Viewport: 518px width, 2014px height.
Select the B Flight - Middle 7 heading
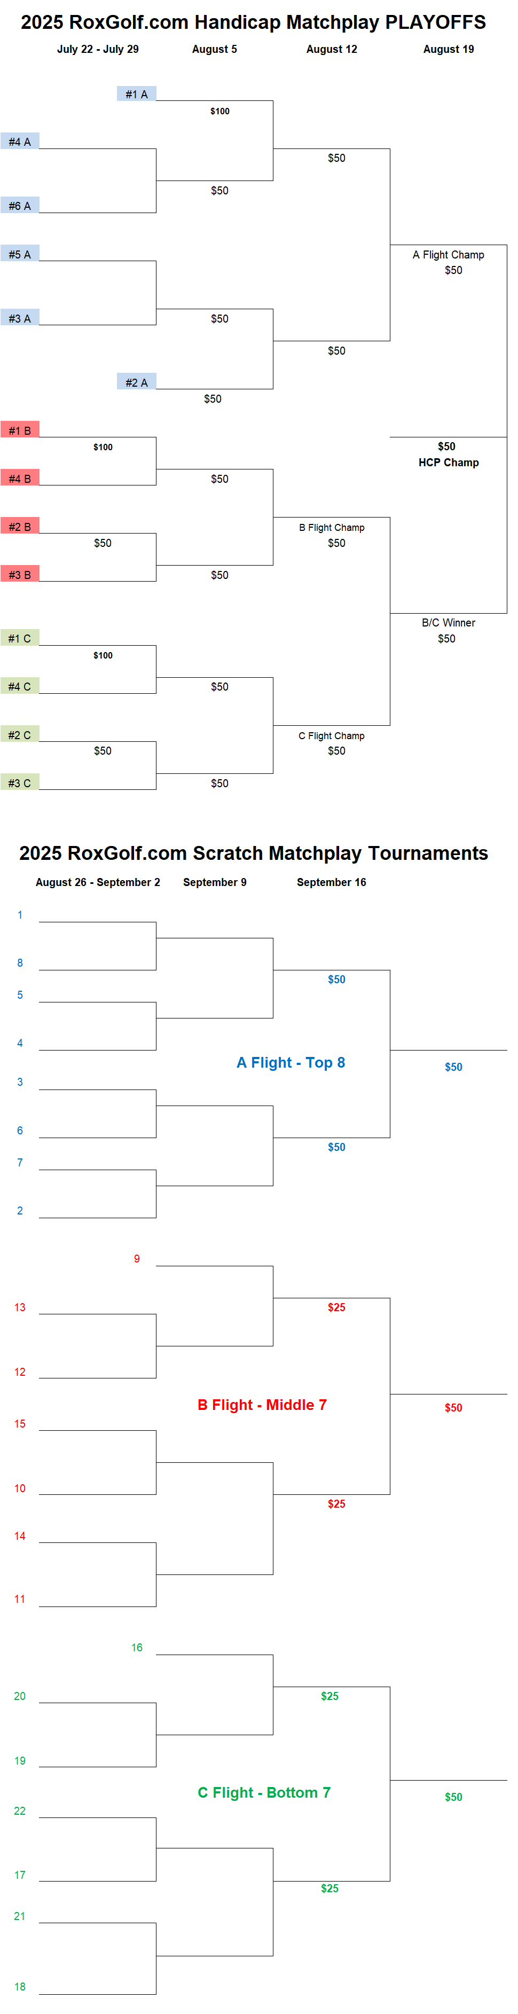coord(263,1405)
